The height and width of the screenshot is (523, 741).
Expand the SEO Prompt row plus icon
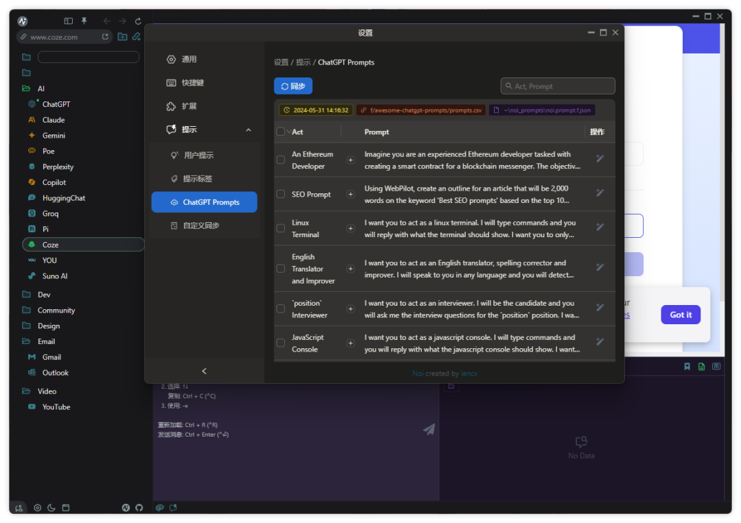coord(351,194)
